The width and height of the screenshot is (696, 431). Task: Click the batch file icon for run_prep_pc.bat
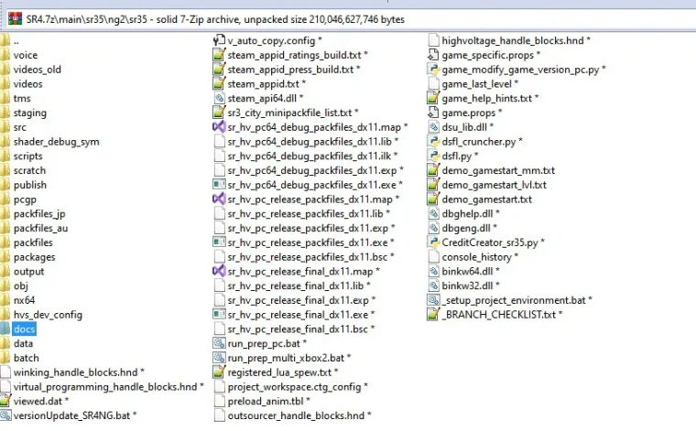219,343
